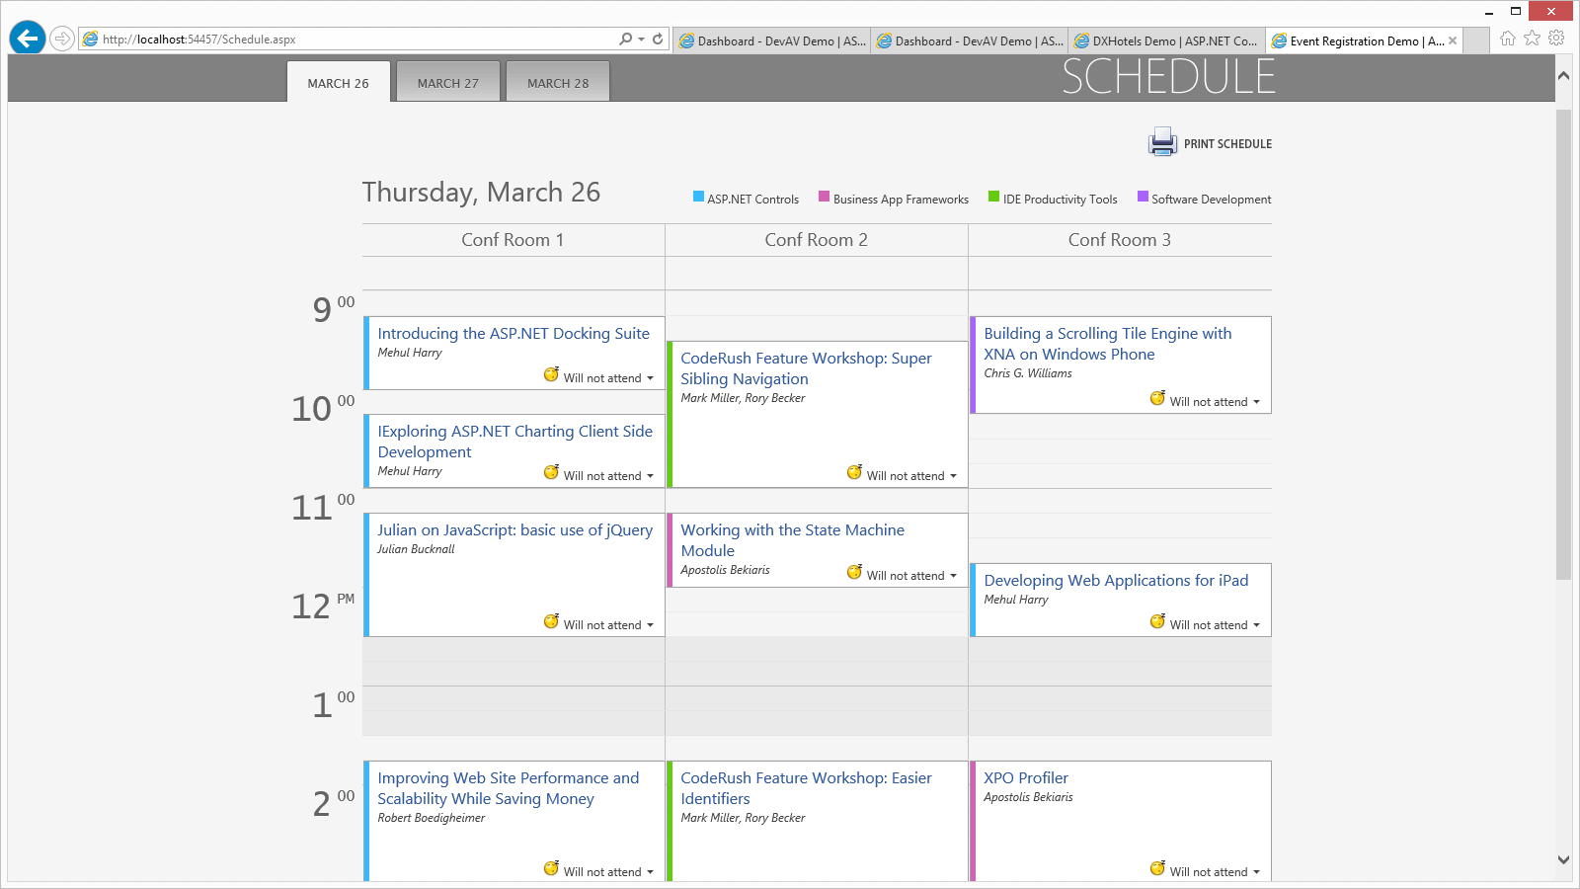Click attendance face icon for XPO Profiler session
This screenshot has width=1580, height=889.
1157,868
